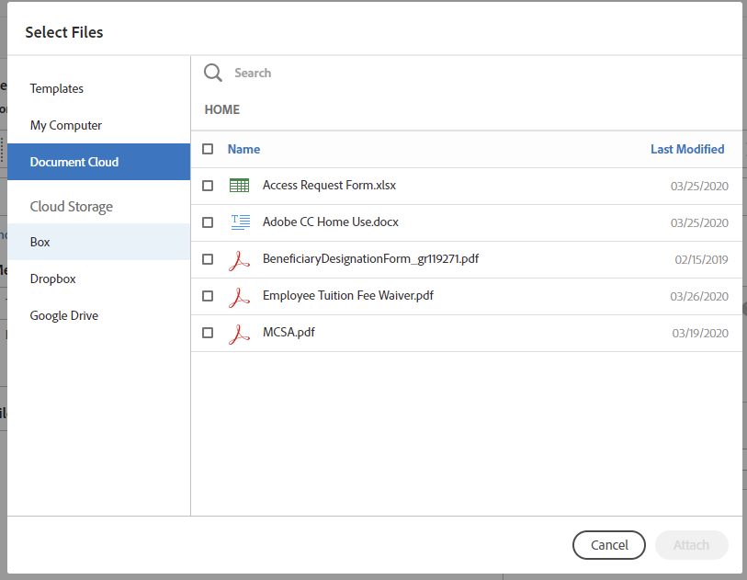Screen dimensions: 747x580
Task: Click the PDF icon for Employee Tuition Fee Waiver
Action: click(240, 296)
